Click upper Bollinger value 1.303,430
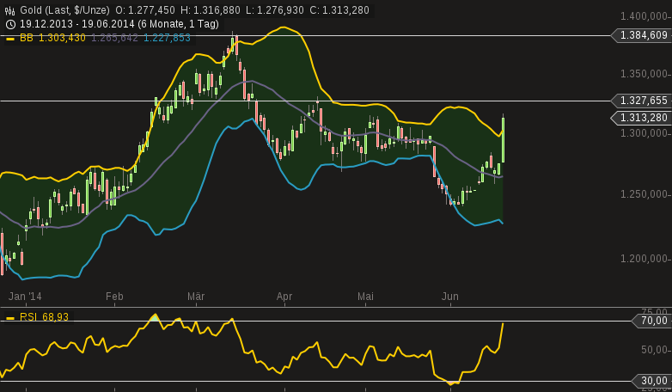 62,38
